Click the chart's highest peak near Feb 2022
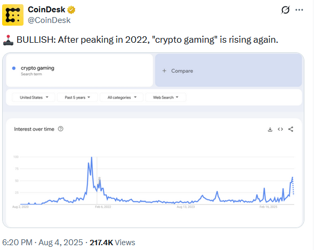 (92, 158)
